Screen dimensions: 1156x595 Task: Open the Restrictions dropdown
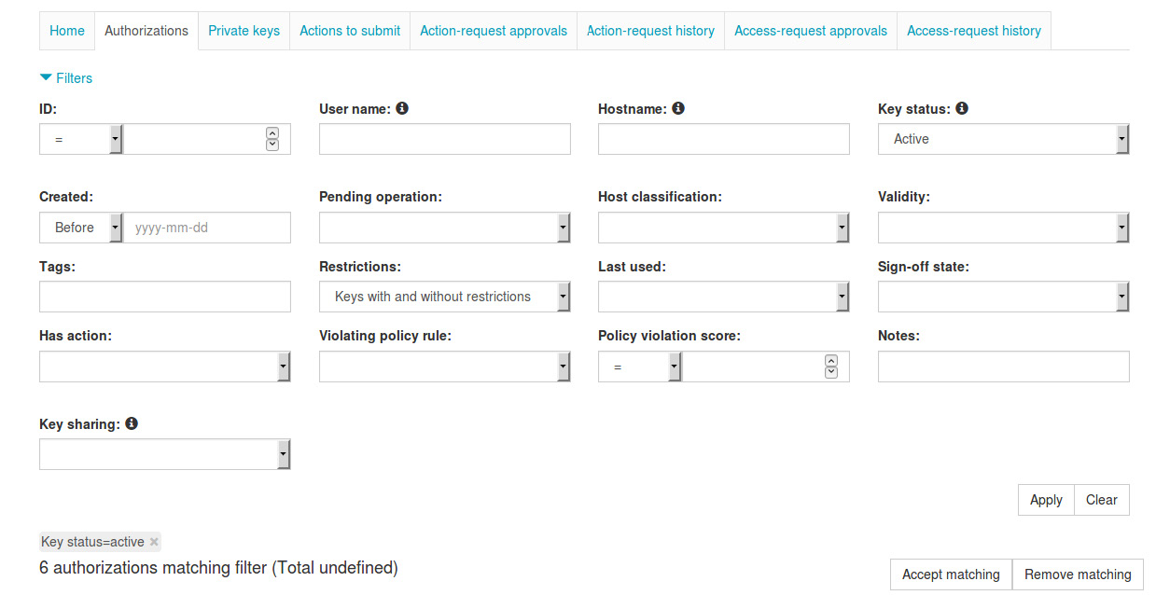click(x=445, y=297)
